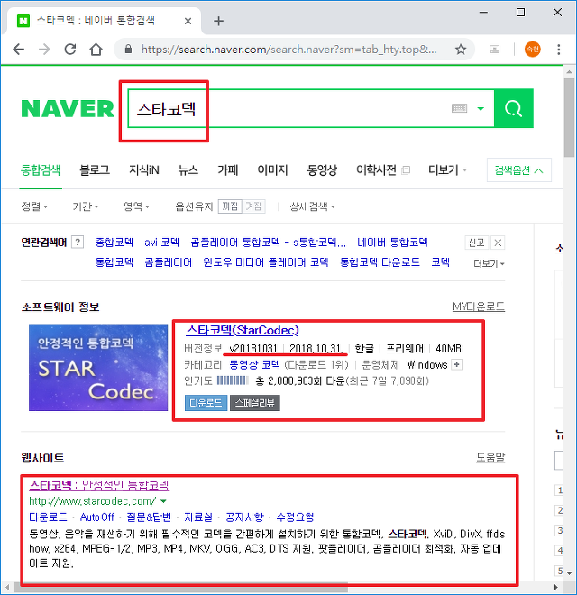Go back to the previous page
Screen dimensions: 577x595
point(18,50)
